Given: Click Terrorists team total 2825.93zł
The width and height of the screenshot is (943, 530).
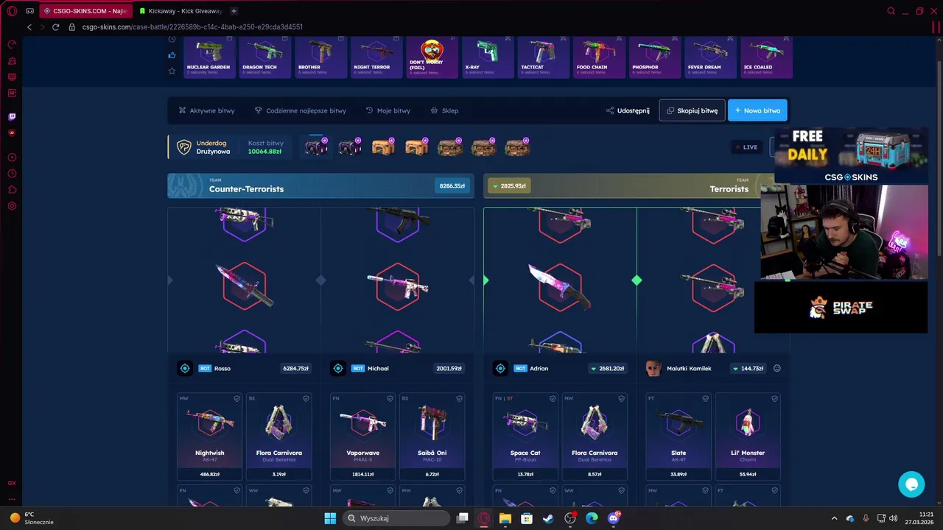Looking at the screenshot, I should (509, 186).
